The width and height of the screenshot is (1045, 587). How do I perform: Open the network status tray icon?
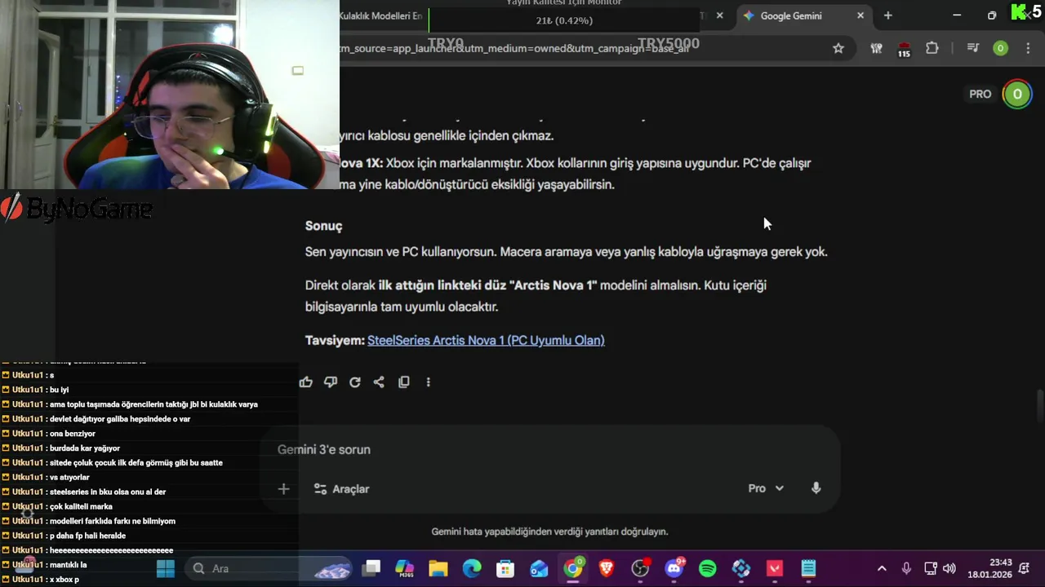point(930,568)
